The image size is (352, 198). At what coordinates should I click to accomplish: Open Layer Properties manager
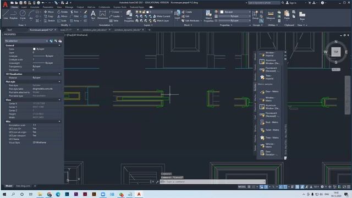coord(129,16)
